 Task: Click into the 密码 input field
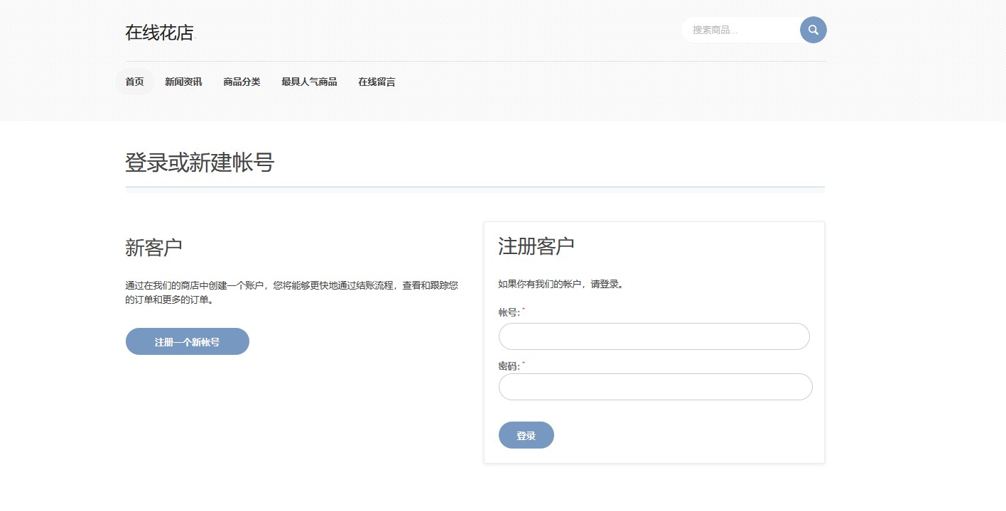click(x=655, y=387)
